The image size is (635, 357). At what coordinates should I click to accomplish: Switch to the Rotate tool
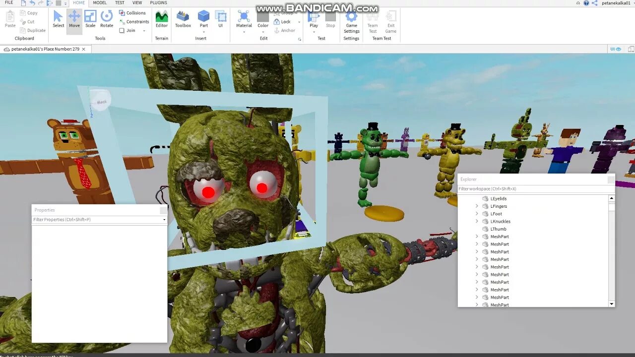pos(107,19)
